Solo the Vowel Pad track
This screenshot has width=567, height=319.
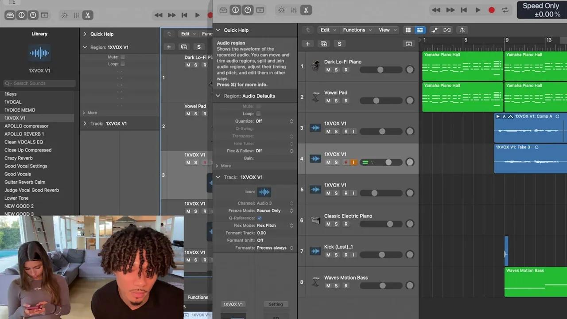click(x=336, y=101)
